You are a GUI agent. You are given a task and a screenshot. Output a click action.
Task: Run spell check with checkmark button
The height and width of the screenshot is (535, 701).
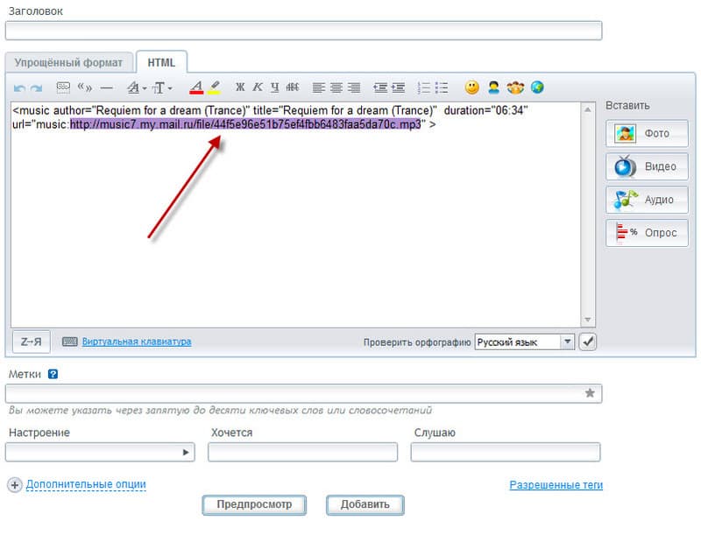(x=587, y=342)
